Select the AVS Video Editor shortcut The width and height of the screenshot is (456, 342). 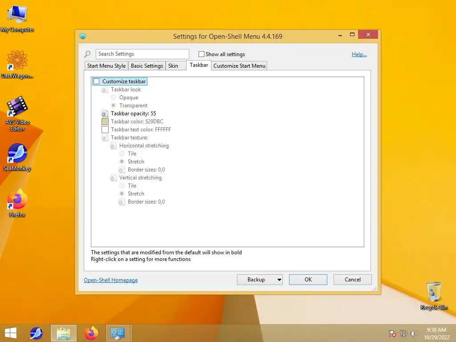[x=17, y=114]
